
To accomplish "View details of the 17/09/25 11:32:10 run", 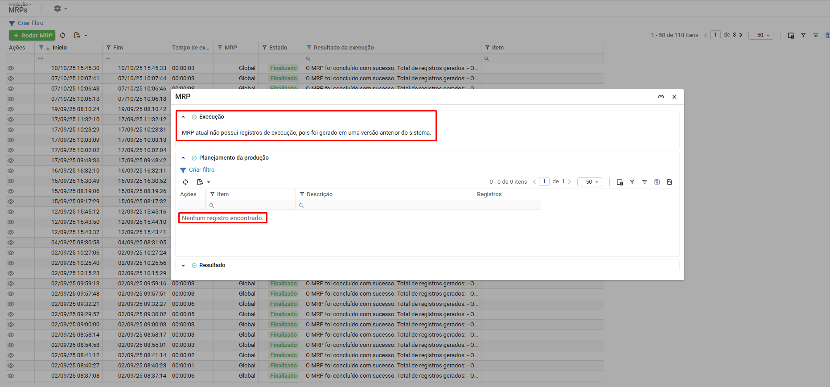I will click(11, 119).
